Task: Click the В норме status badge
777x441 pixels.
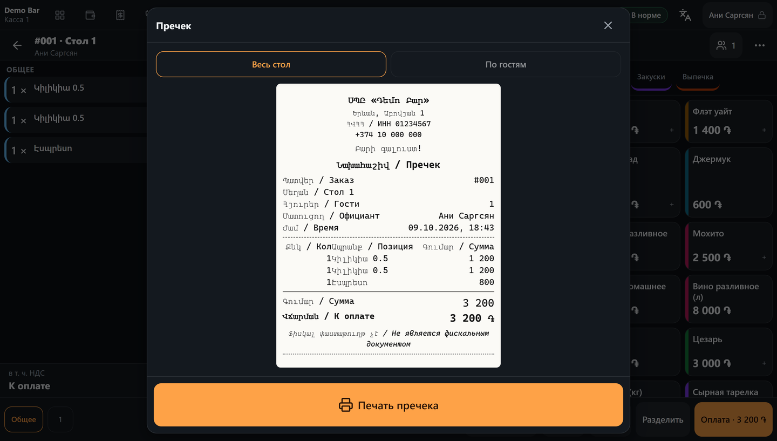Action: pyautogui.click(x=646, y=15)
